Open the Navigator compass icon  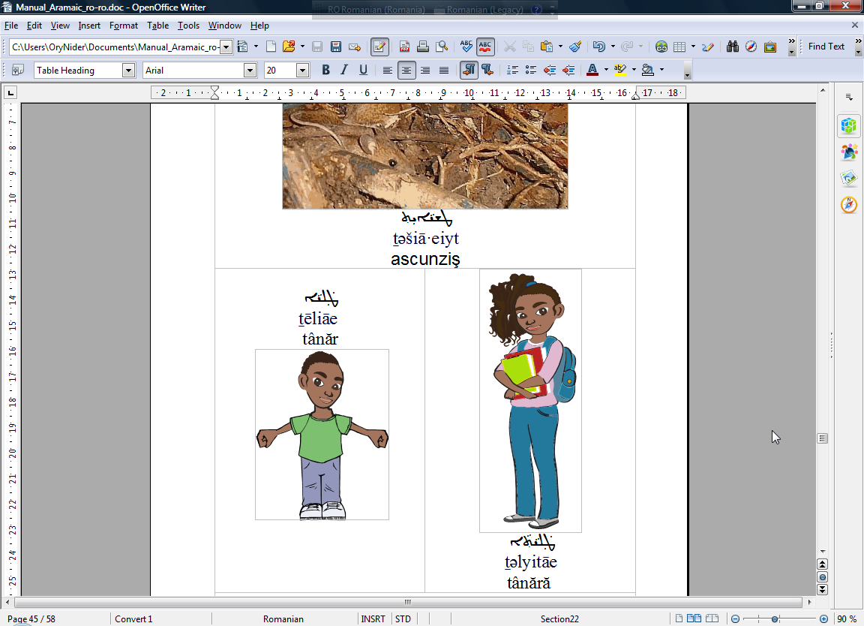(751, 47)
